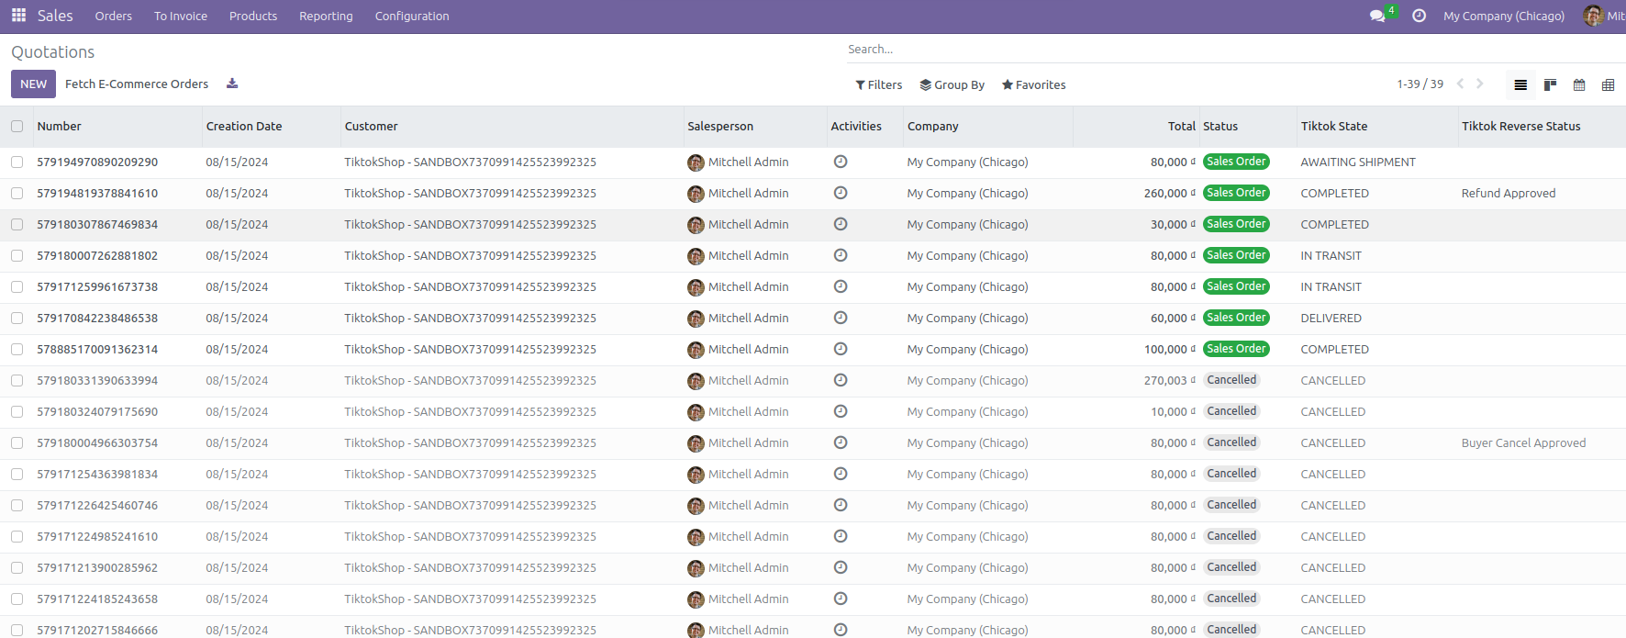Open the activities clock icon in navbar
This screenshot has width=1626, height=638.
[x=1419, y=17]
